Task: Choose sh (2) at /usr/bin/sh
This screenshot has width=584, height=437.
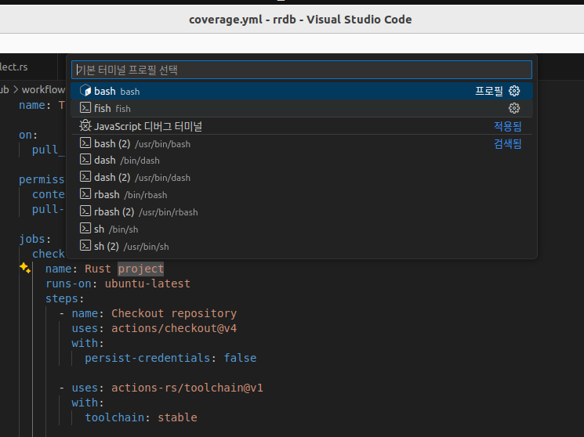Action: (130, 247)
